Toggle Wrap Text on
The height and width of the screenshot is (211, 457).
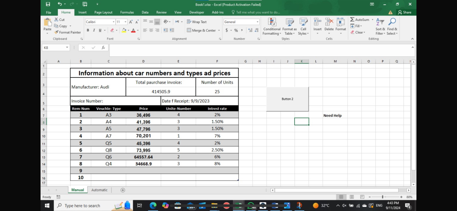(x=197, y=22)
